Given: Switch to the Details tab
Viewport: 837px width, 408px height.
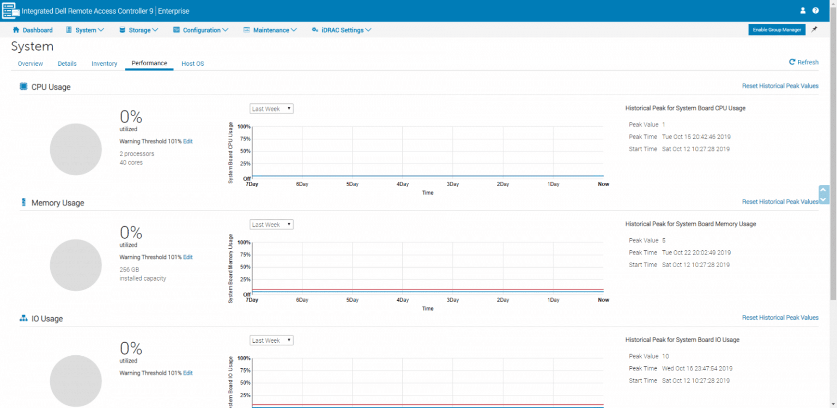Looking at the screenshot, I should (67, 64).
